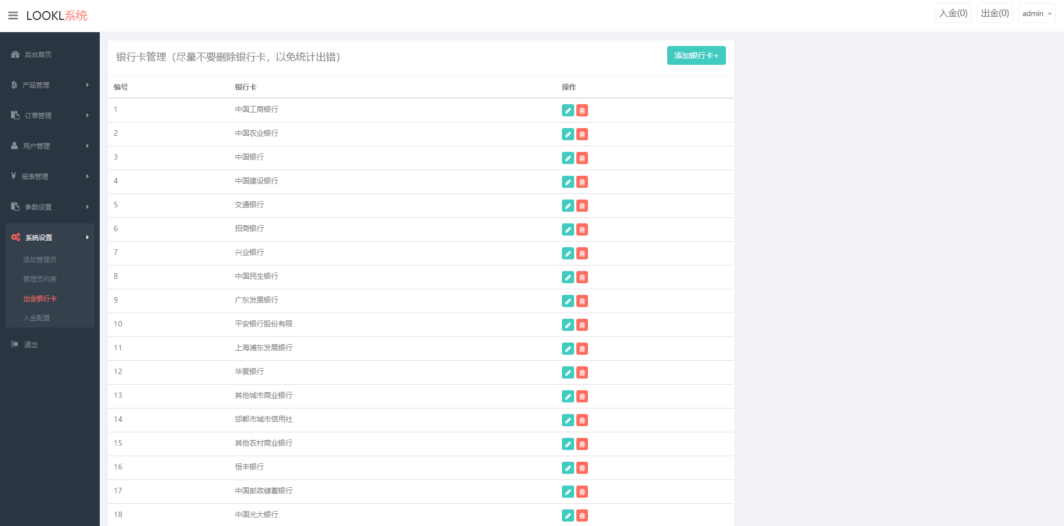Edit the 中国银行 entry in row 3
The height and width of the screenshot is (526, 1064).
pyautogui.click(x=568, y=158)
